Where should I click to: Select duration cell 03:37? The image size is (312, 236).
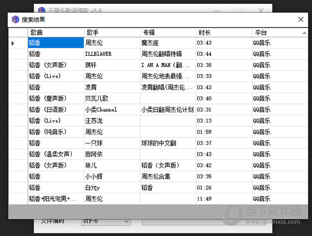point(224,143)
